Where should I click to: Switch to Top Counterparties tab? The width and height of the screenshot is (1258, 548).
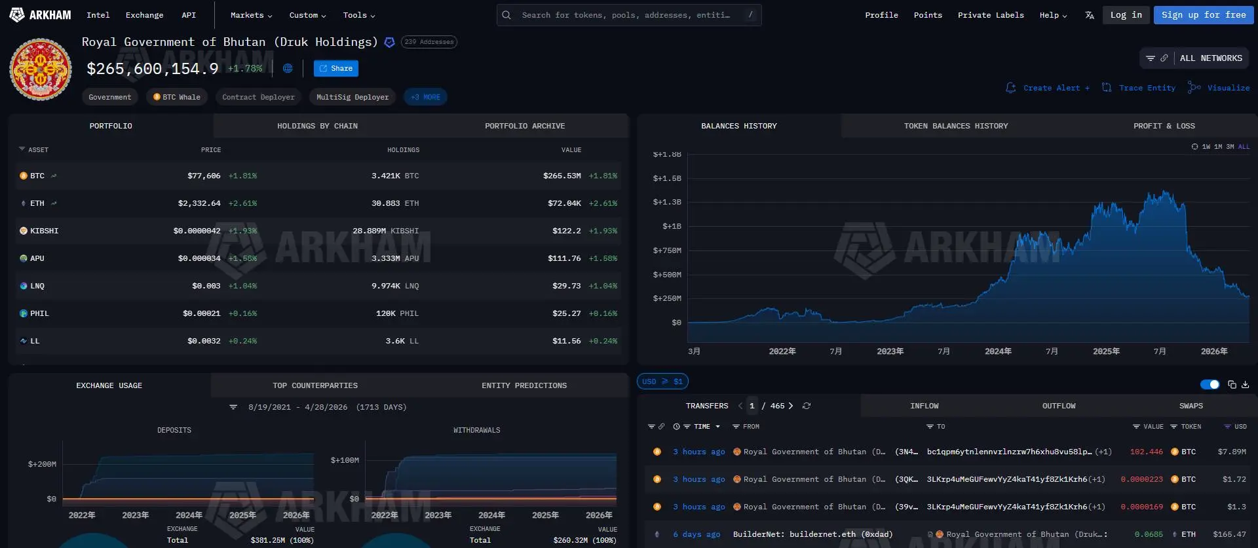[x=315, y=385]
